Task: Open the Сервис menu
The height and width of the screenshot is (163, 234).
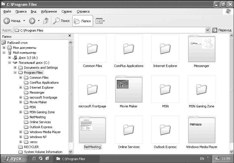Action: coord(67,11)
